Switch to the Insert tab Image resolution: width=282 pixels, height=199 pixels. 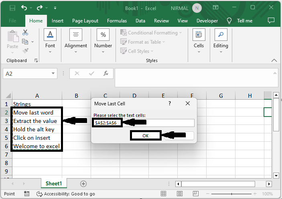pyautogui.click(x=57, y=21)
